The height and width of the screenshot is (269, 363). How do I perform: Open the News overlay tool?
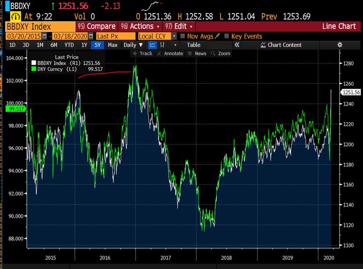[x=197, y=53]
